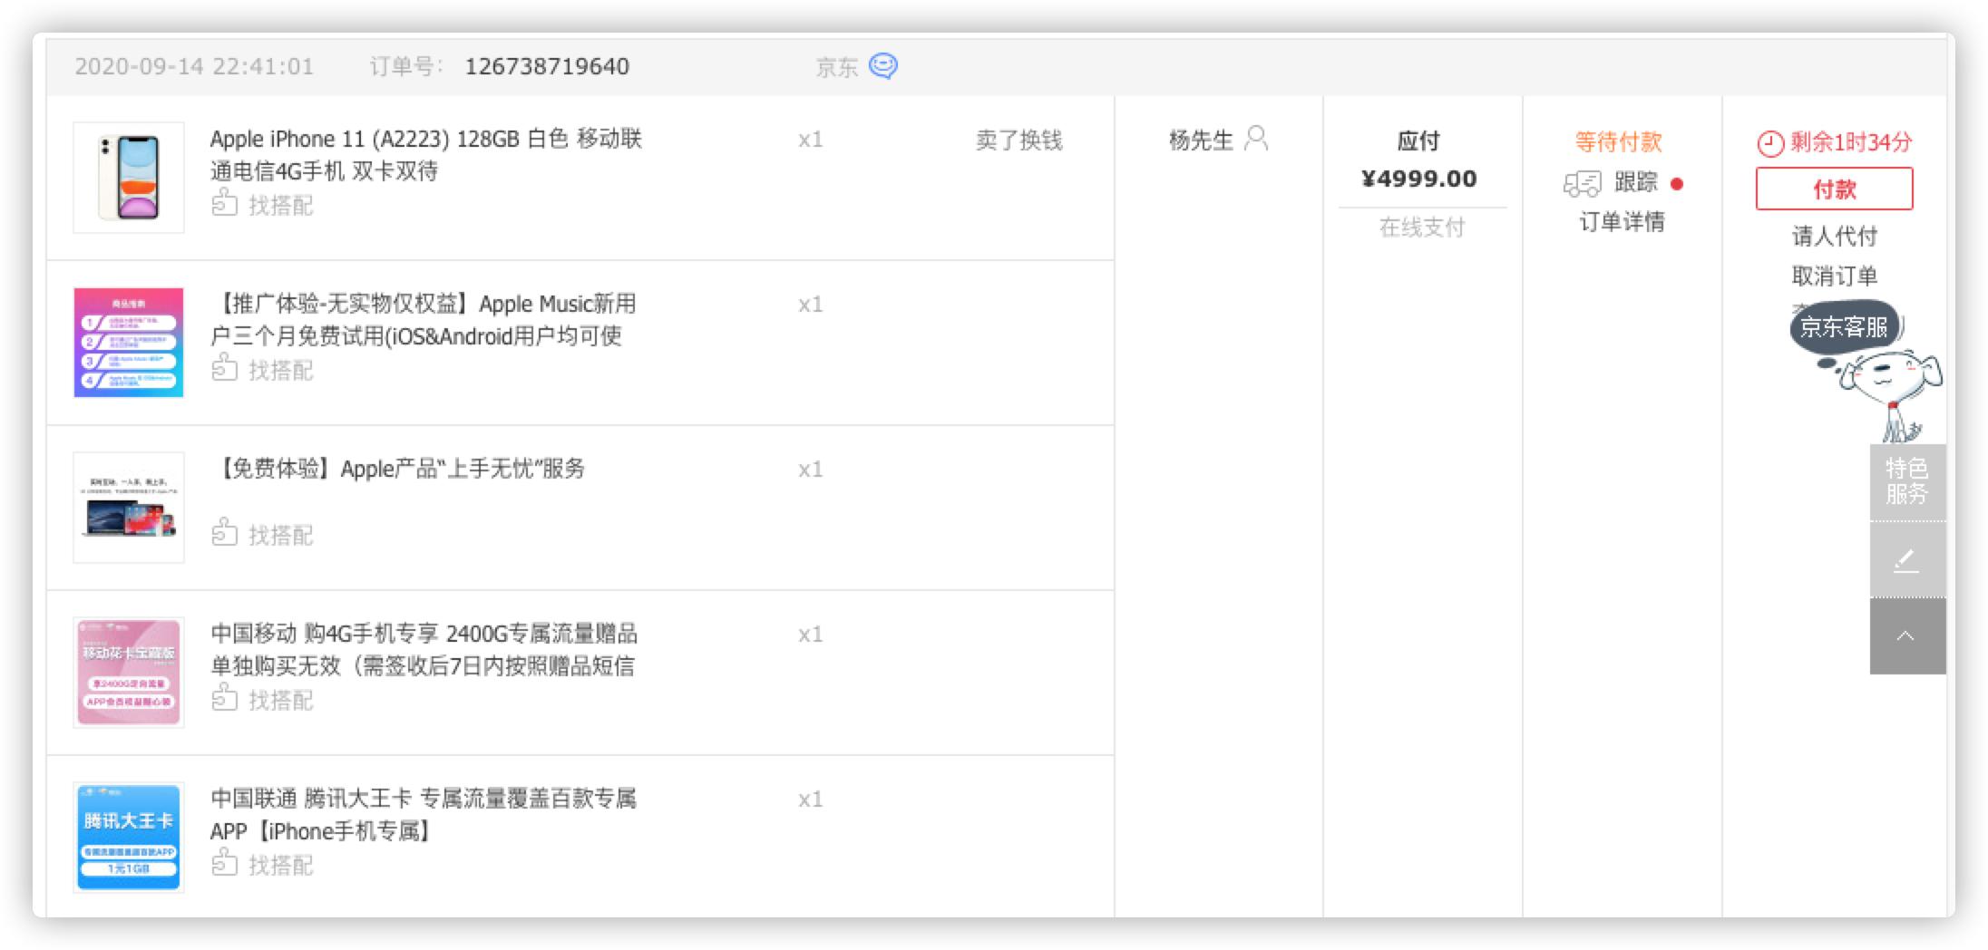1988x950 pixels.
Task: Click the 找搭配 icon under Apple Music item
Action: 224,369
